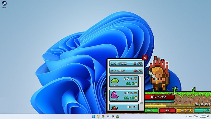Click the soccer ball app on the taskbar
Image resolution: width=211 pixels, height=119 pixels.
[x=108, y=116]
